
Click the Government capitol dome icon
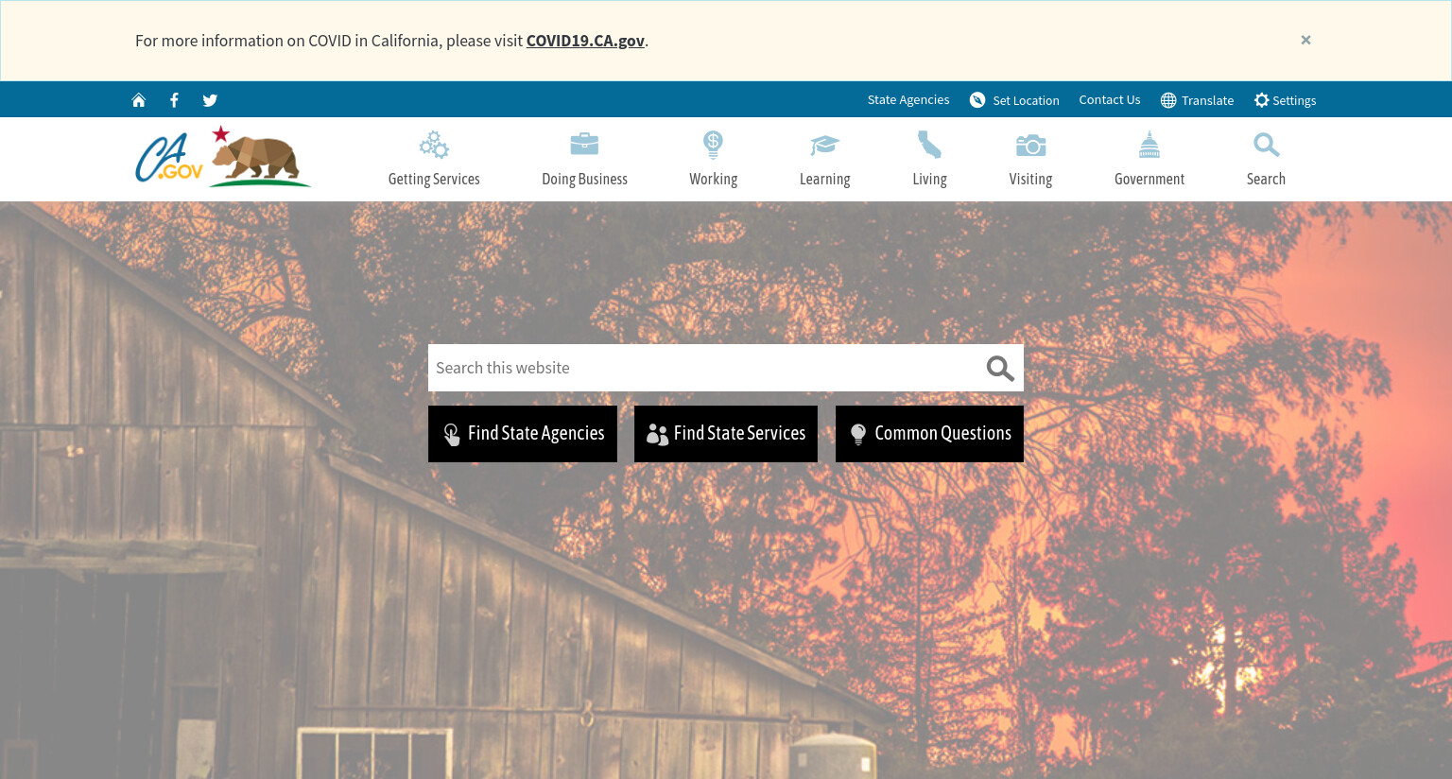pyautogui.click(x=1149, y=144)
